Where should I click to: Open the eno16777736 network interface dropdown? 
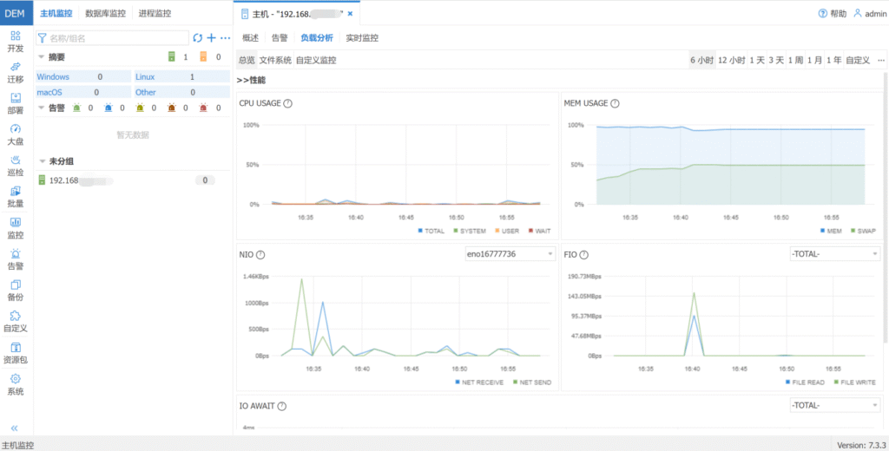510,254
